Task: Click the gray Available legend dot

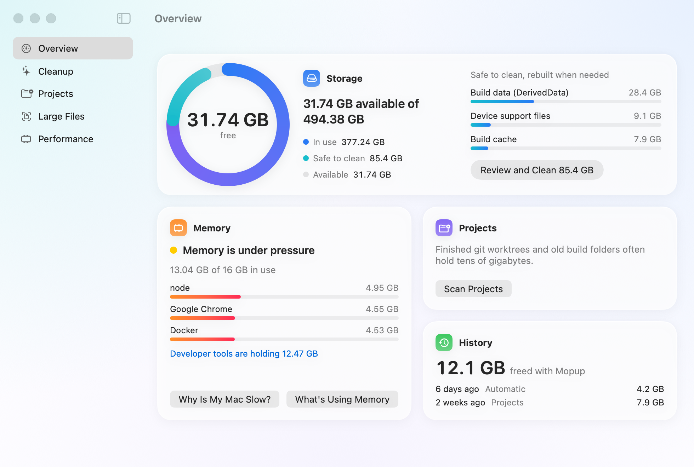Action: (x=306, y=174)
